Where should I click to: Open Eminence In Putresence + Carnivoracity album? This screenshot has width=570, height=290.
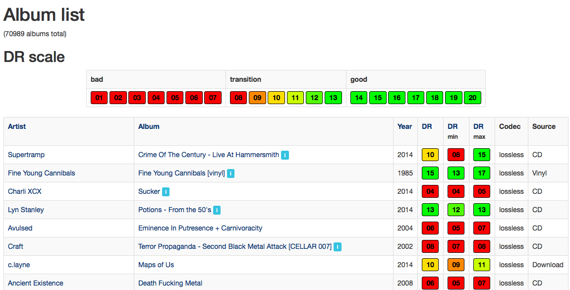click(x=200, y=228)
